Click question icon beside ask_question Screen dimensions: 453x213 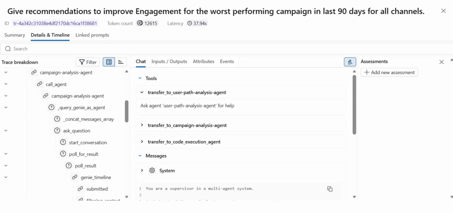point(57,131)
